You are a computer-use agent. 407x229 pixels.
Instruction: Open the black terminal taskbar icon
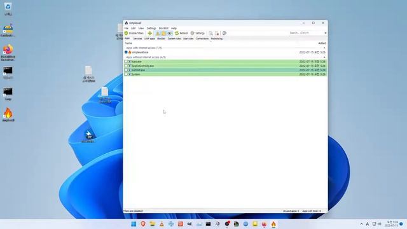pos(208,224)
